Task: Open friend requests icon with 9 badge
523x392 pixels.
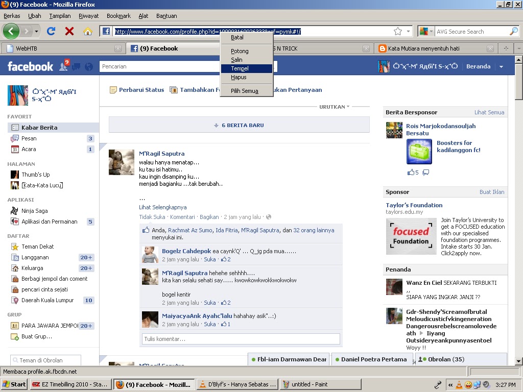Action: [x=64, y=66]
